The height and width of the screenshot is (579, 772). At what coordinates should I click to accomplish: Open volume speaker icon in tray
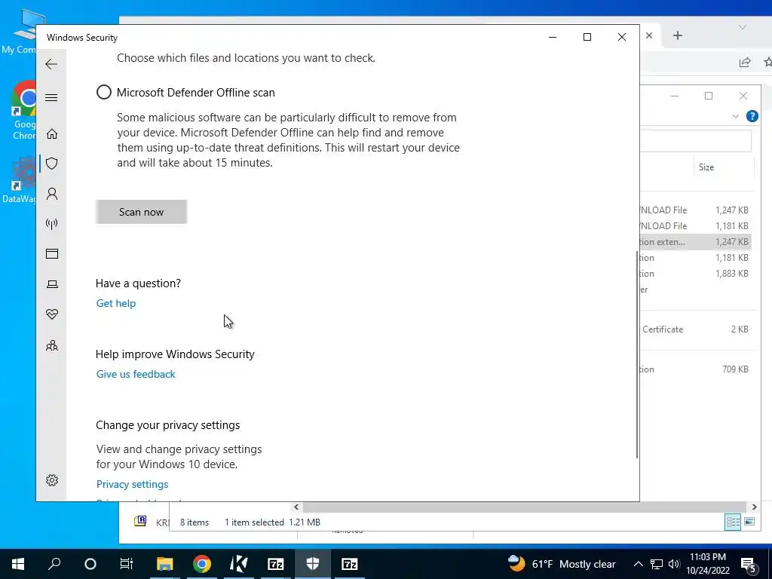click(x=674, y=564)
